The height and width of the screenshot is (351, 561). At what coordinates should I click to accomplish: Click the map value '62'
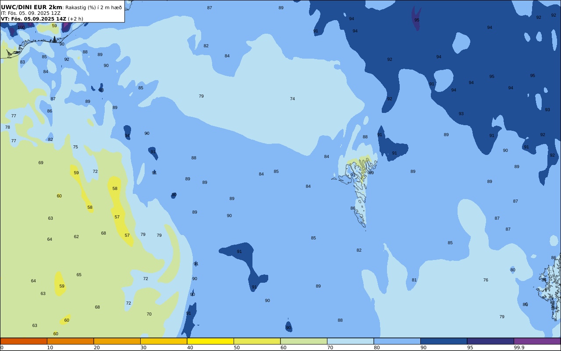pos(76,237)
